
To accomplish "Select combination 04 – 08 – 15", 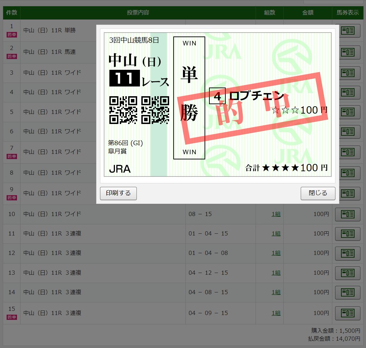I will 208,292.
